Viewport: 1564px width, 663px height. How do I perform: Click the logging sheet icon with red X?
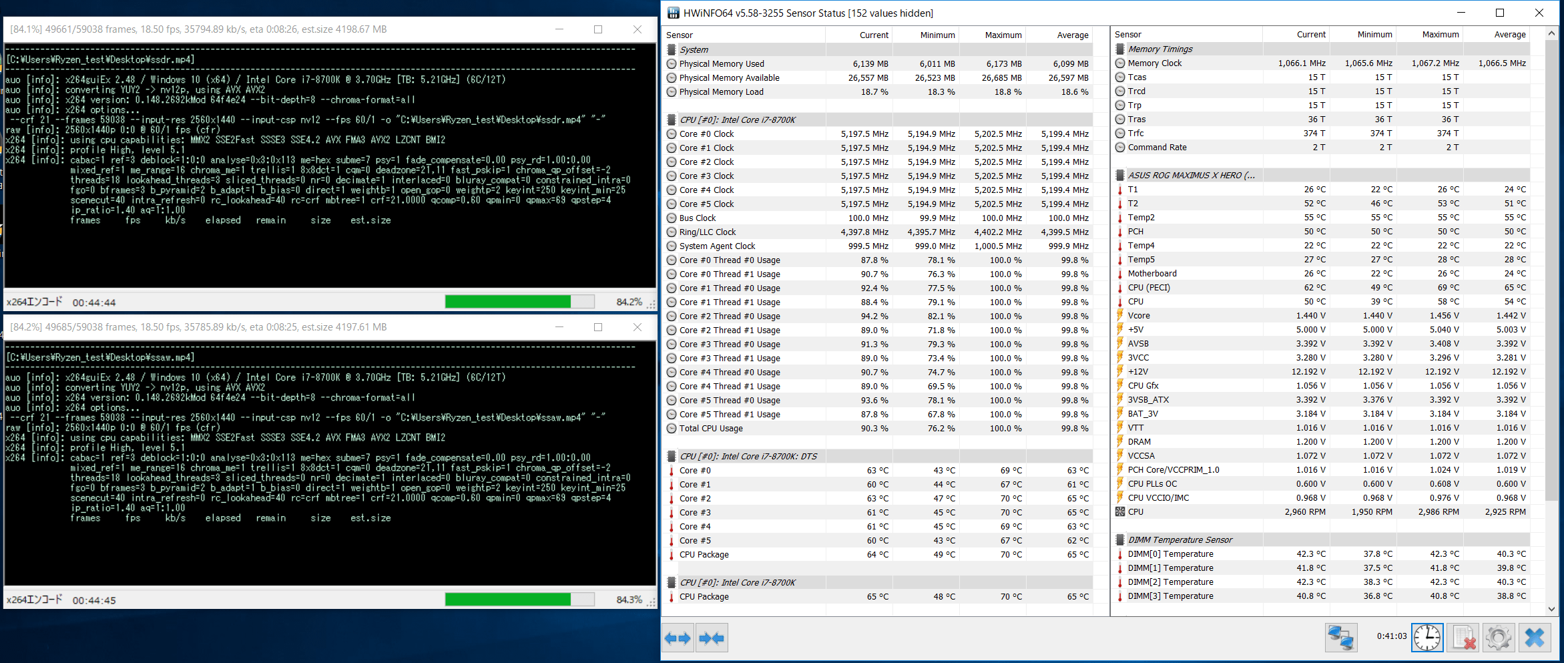(1463, 637)
